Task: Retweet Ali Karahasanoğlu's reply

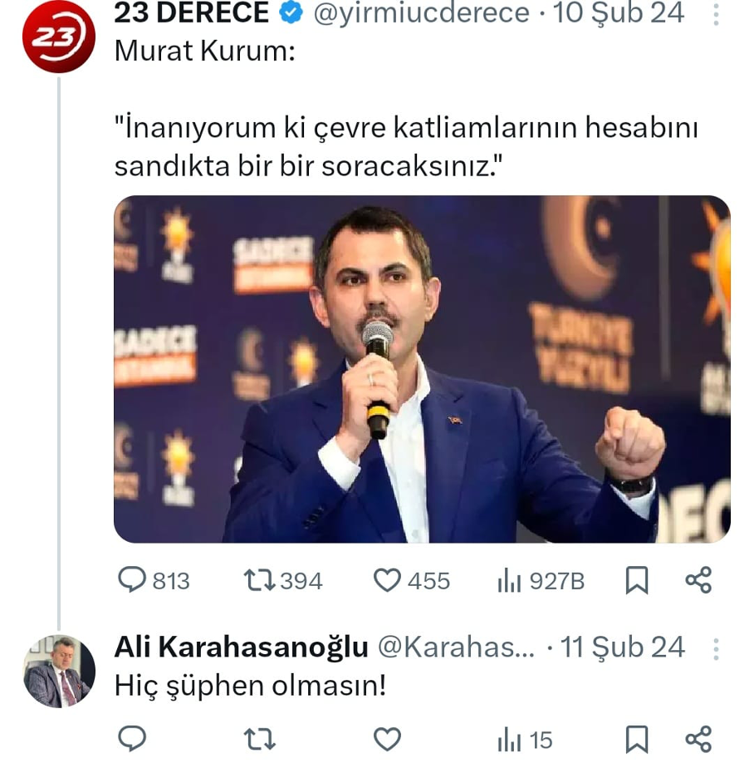Action: tap(259, 738)
